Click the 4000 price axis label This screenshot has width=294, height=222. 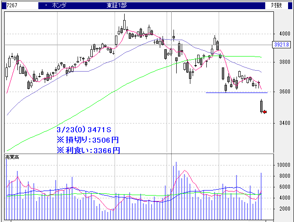283,34
